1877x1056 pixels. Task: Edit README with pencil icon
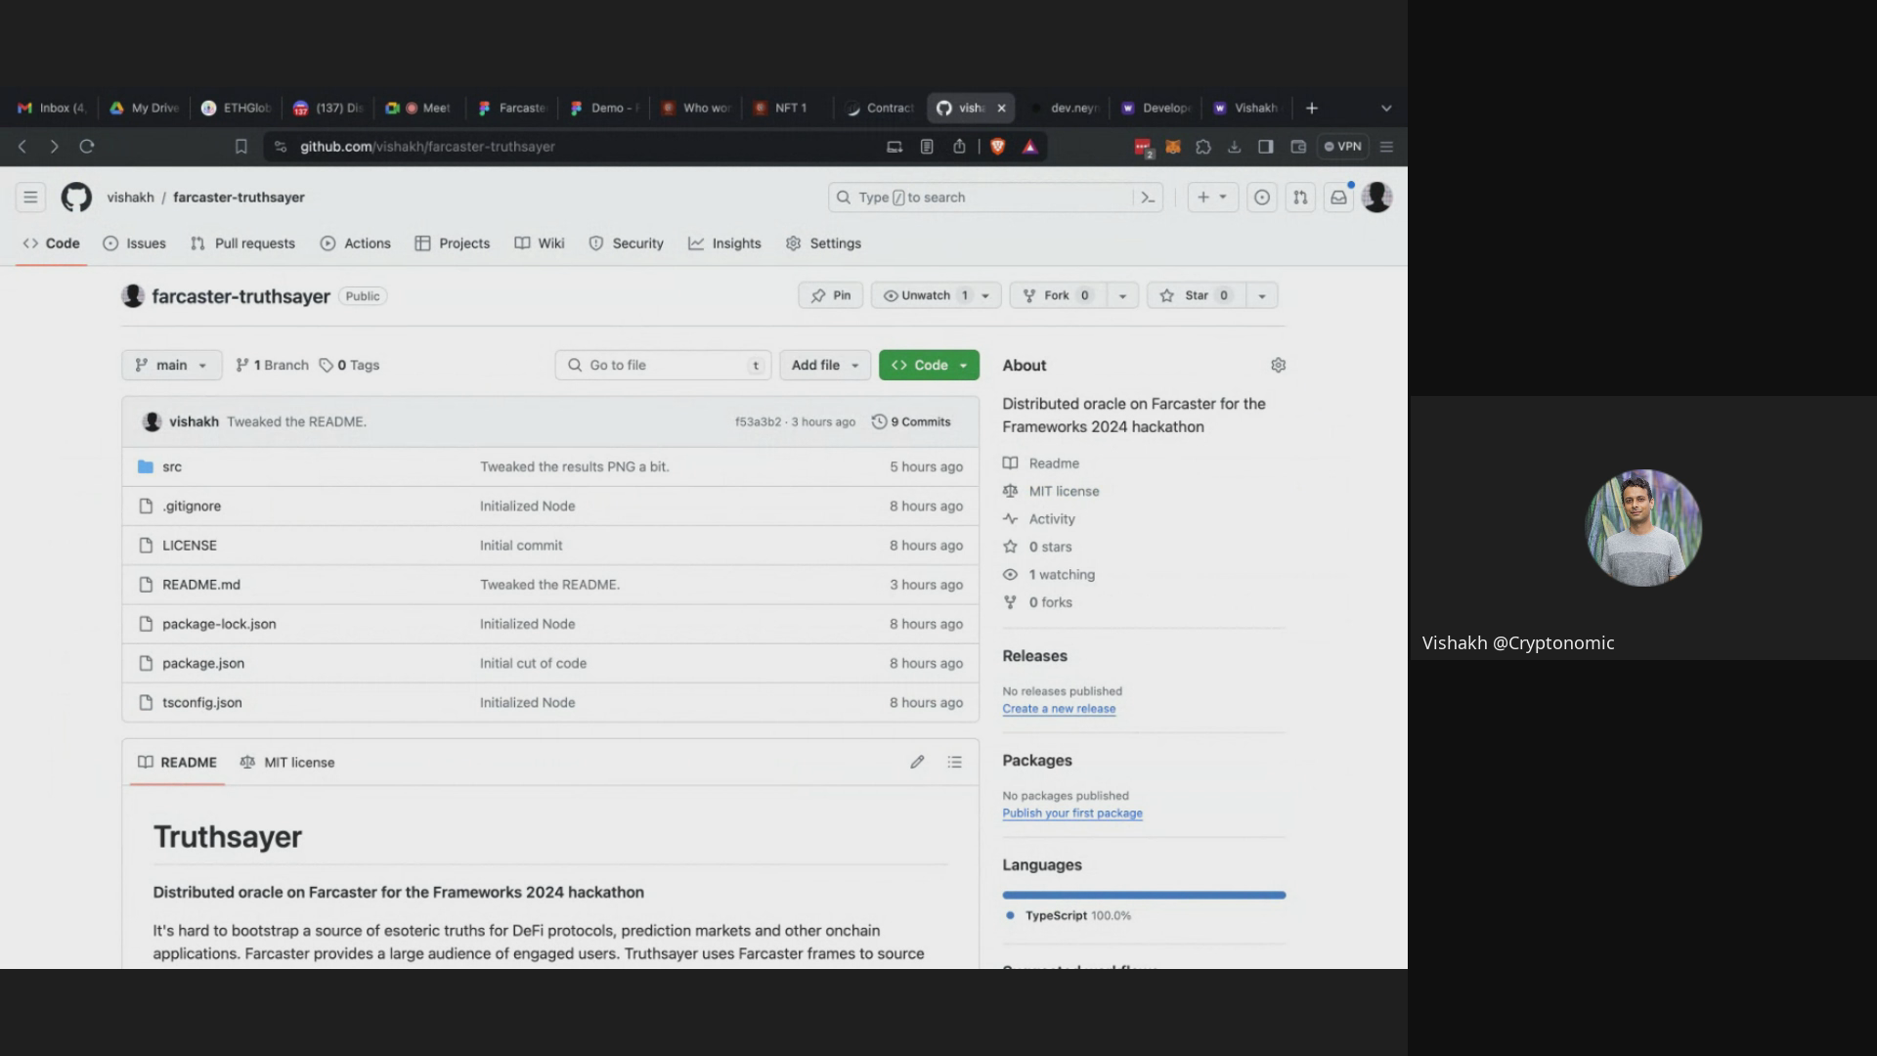917,762
